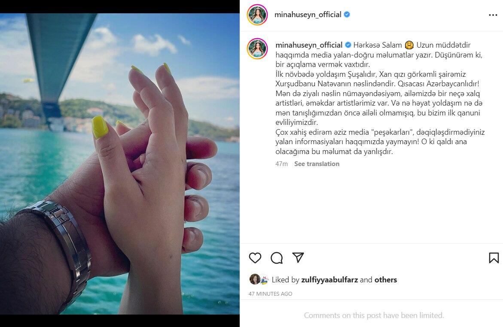Screen dimensions: 503x327
Task: Click the caption profile avatar
Action: 257,49
